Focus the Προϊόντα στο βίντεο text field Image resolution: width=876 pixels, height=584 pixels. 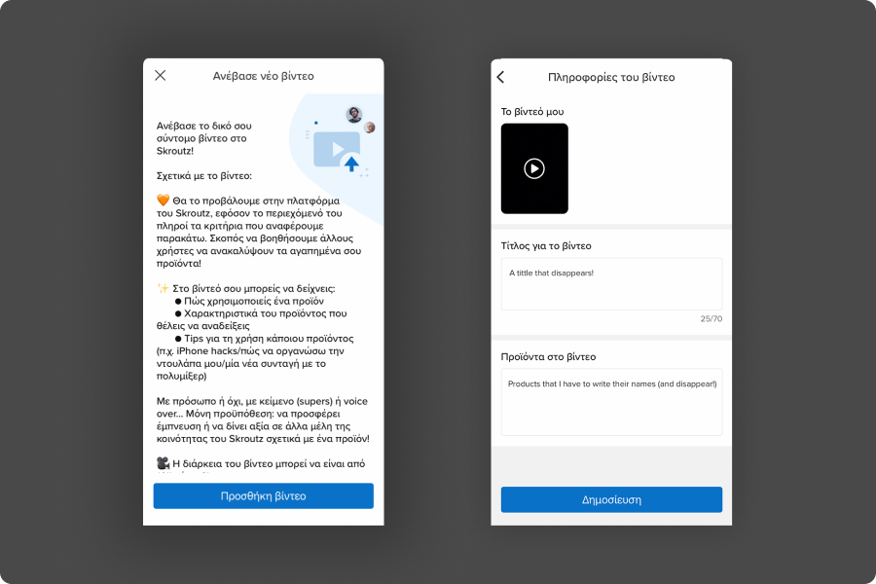click(x=612, y=402)
